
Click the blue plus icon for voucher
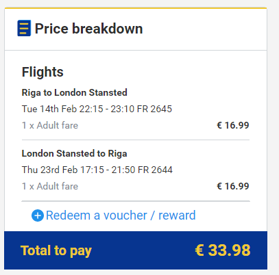click(38, 215)
